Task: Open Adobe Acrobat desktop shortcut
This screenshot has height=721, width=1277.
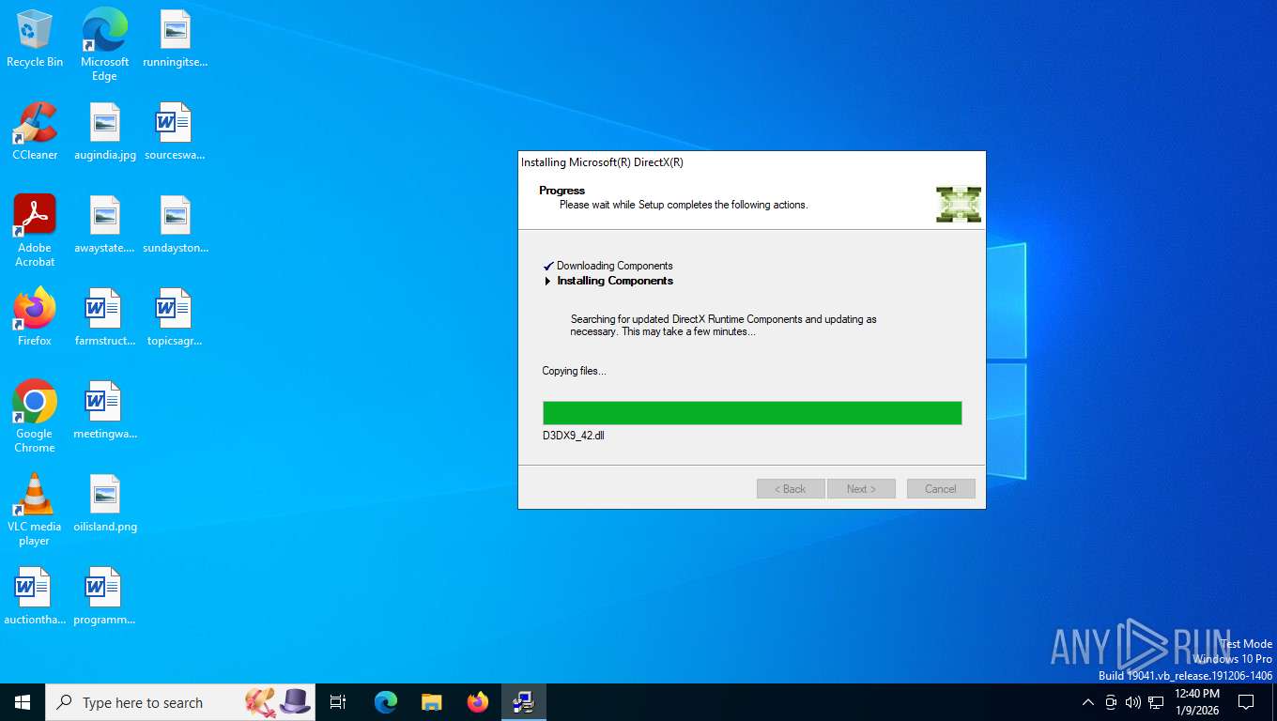Action: click(x=35, y=231)
